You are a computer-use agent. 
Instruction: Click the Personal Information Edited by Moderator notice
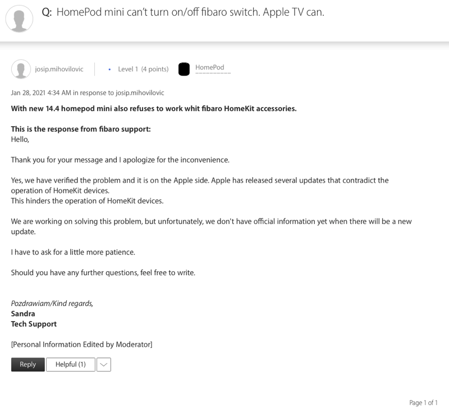tap(81, 344)
